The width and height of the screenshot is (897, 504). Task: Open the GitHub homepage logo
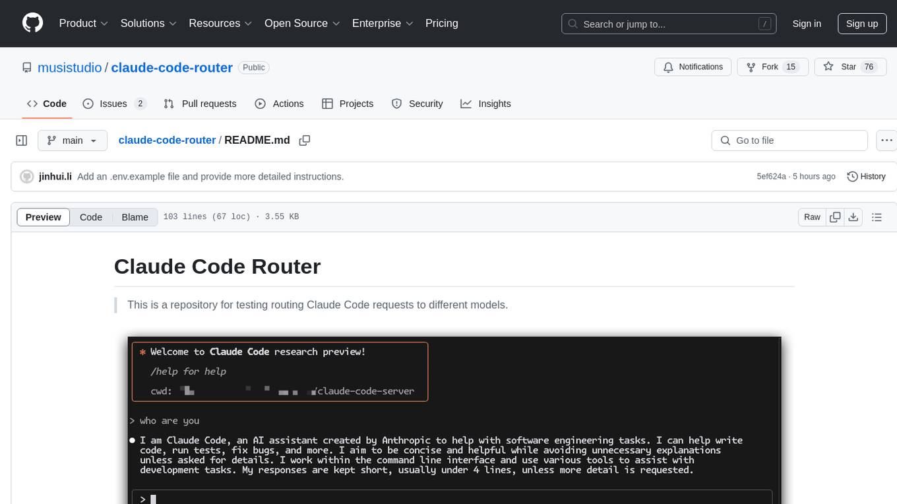coord(32,23)
